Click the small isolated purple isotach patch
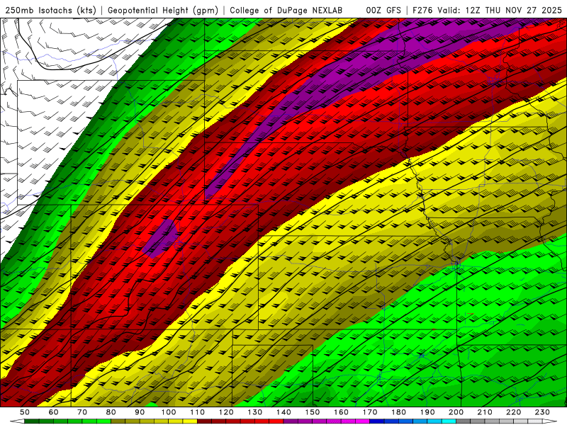The width and height of the screenshot is (567, 425). pos(161,239)
